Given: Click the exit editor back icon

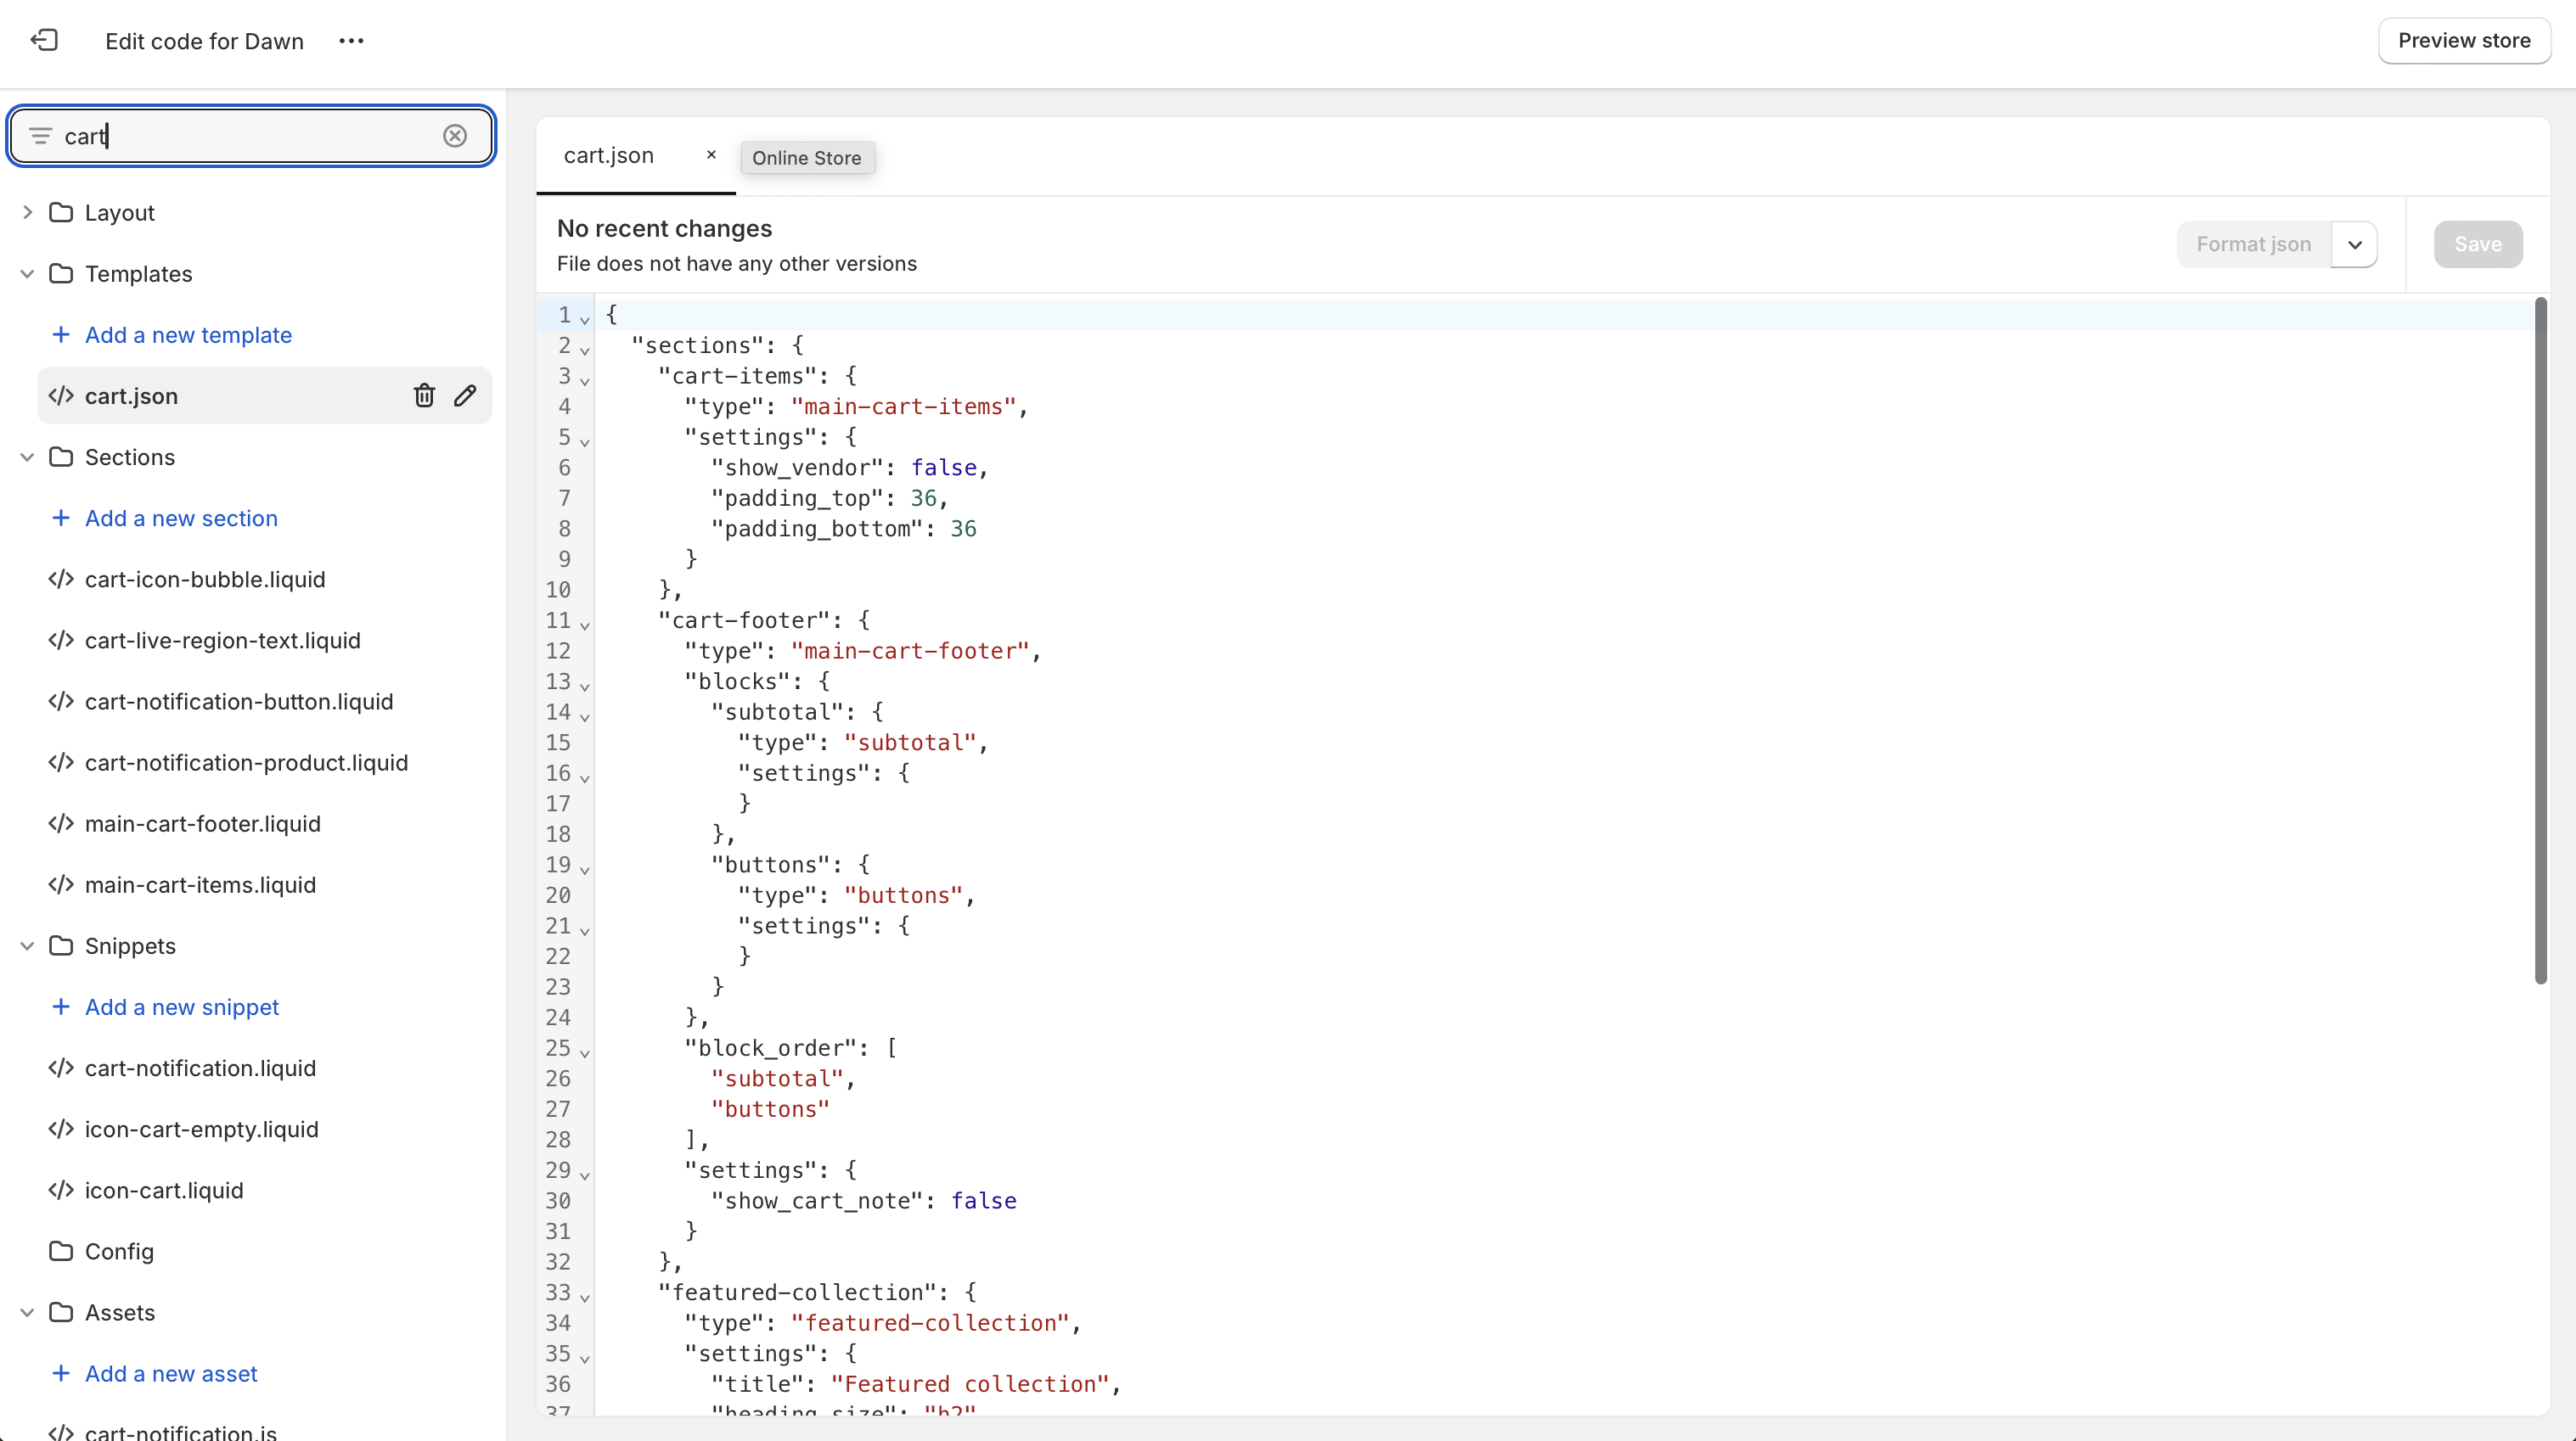Looking at the screenshot, I should point(44,40).
